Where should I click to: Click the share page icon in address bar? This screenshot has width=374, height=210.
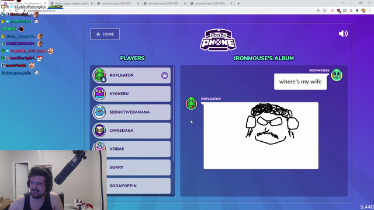(x=318, y=10)
